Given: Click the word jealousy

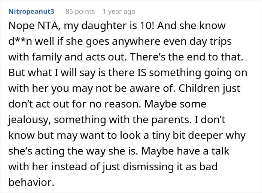Looking at the screenshot, I should tap(28, 120).
